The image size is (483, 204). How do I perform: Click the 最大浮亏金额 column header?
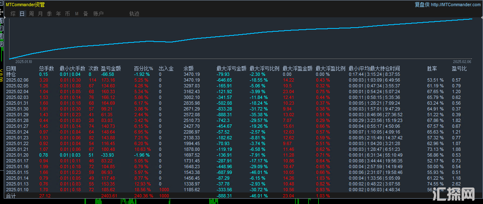231,68
